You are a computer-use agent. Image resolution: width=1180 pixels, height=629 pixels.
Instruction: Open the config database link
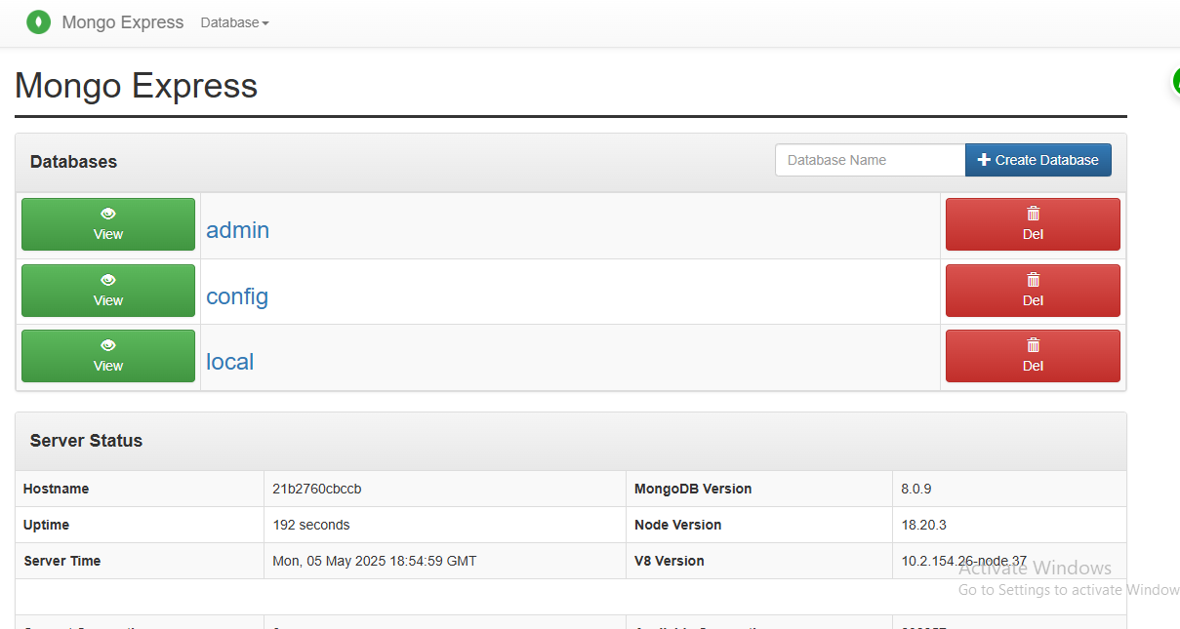click(237, 296)
